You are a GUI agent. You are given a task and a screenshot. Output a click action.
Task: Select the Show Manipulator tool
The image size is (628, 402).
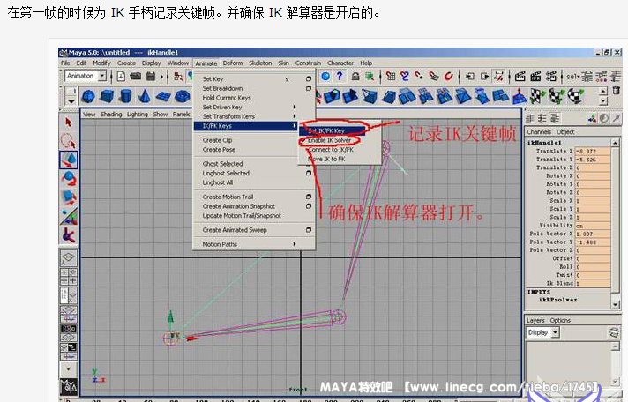coord(69,216)
